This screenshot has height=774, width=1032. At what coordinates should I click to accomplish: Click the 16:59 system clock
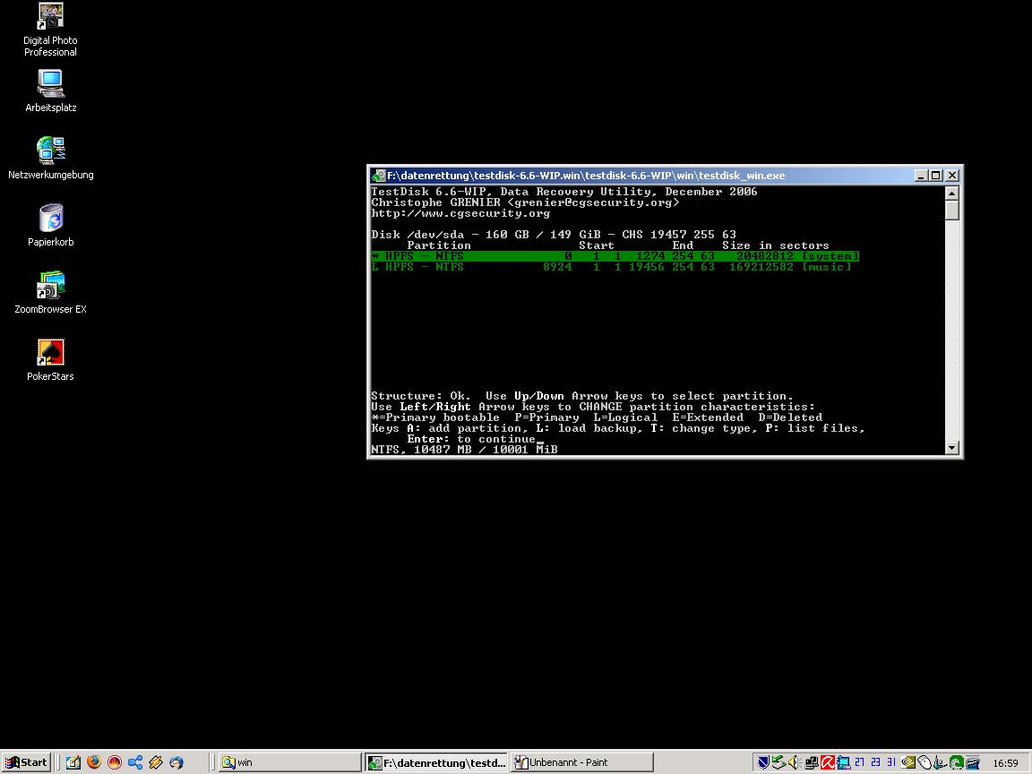(x=1005, y=763)
